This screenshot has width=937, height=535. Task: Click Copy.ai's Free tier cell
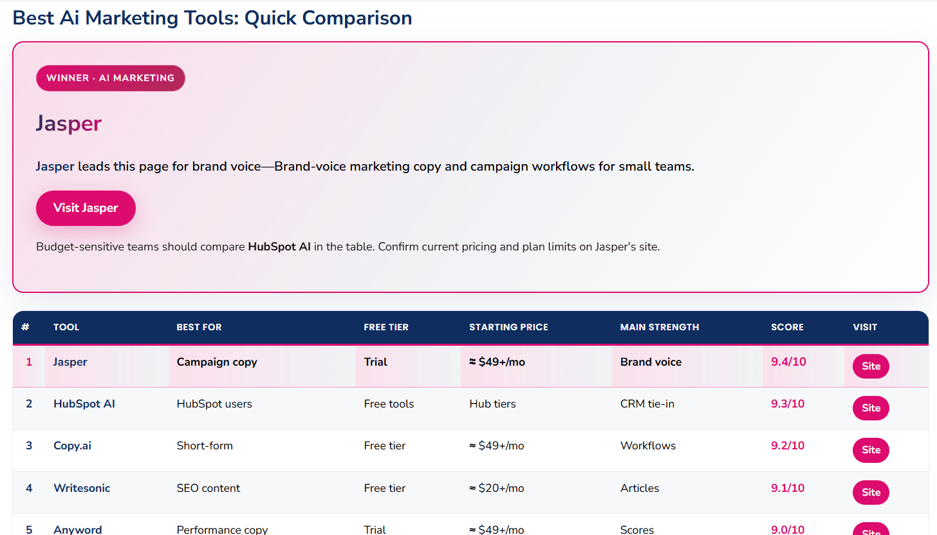click(385, 446)
